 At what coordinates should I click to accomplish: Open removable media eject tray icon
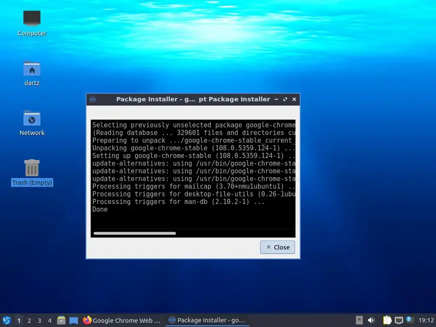359,320
